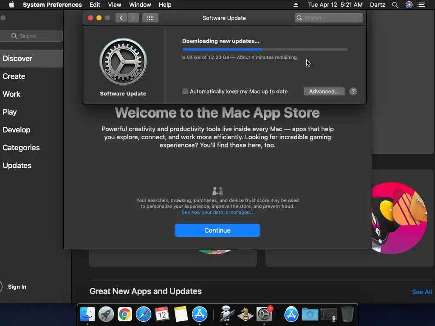Viewport: 435px width, 326px height.
Task: Click the Software Update search field
Action: click(329, 18)
